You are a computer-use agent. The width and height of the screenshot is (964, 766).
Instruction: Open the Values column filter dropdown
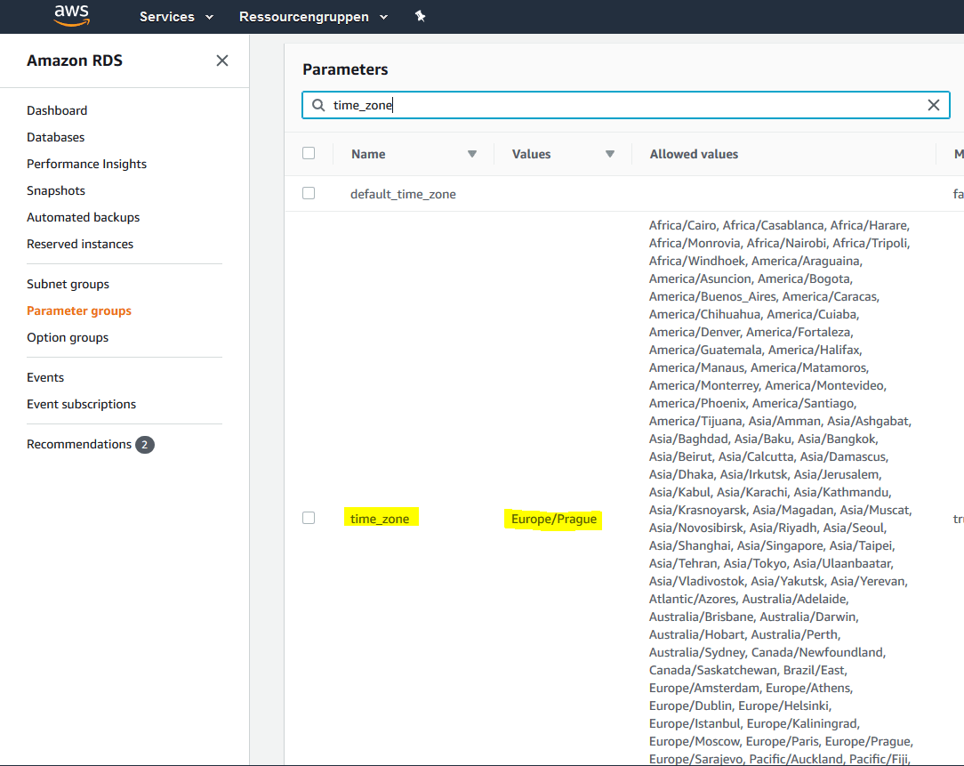pyautogui.click(x=610, y=153)
